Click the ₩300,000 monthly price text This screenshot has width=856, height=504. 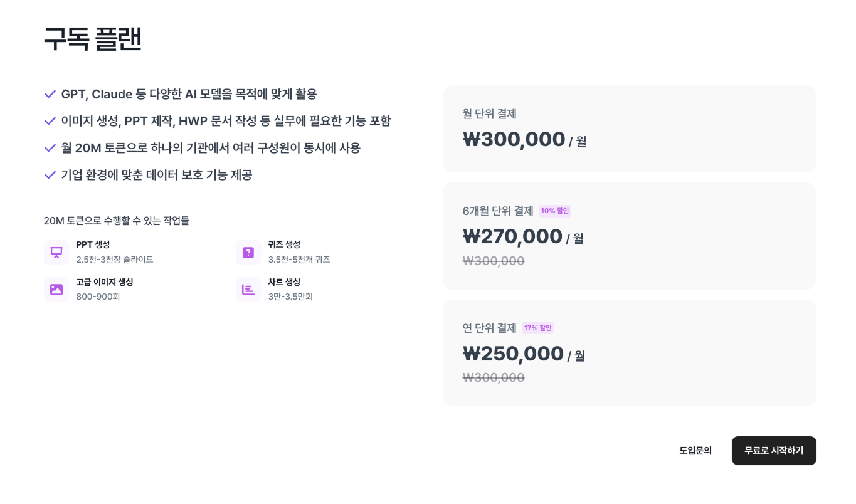[514, 139]
